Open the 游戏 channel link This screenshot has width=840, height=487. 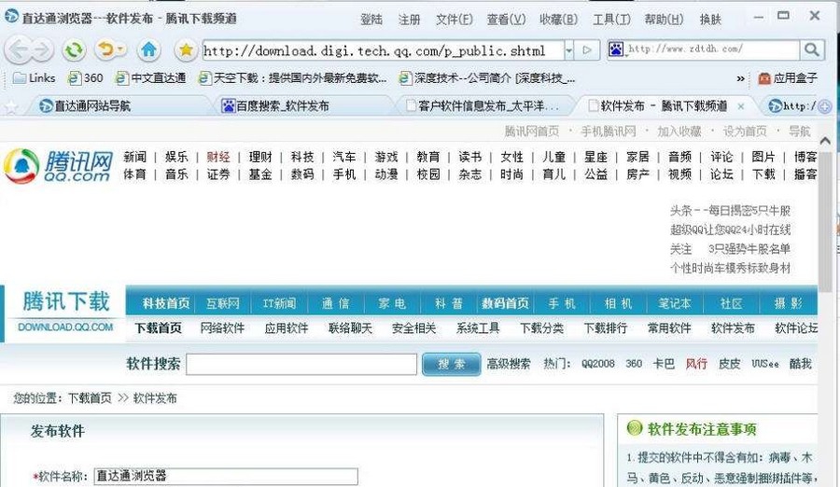(386, 157)
